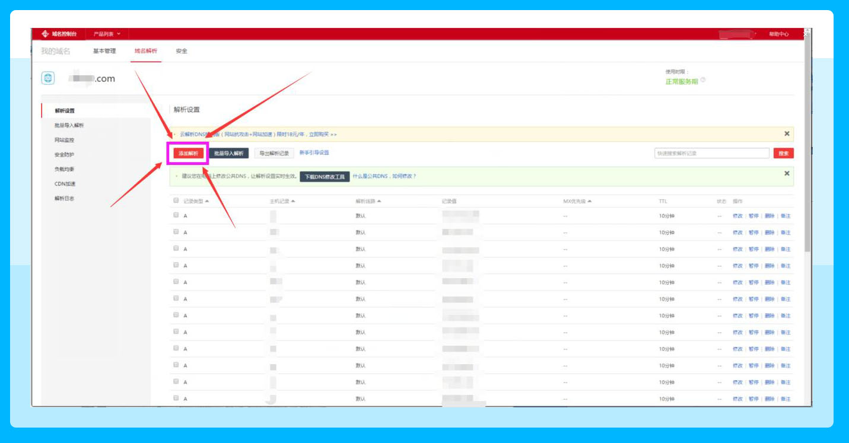Click the 下载DNS修改工具 button
Screen dimensions: 849x443
pos(325,177)
